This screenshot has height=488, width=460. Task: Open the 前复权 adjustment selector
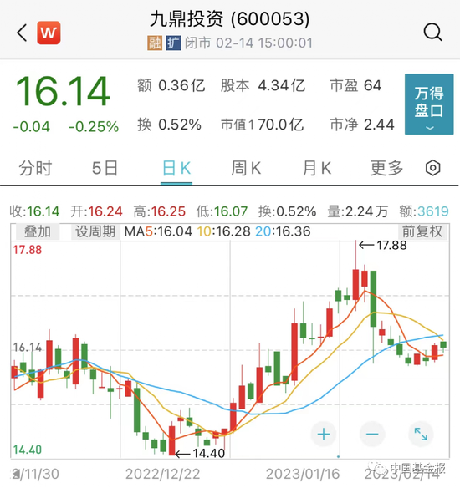(422, 231)
